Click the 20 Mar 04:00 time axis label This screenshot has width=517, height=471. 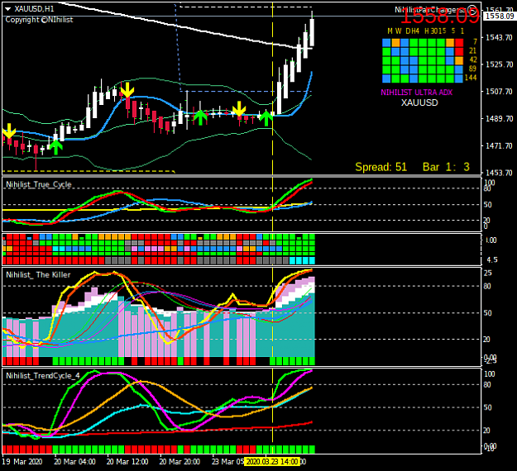click(x=74, y=462)
